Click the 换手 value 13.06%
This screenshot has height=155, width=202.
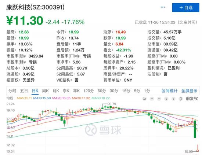(x=25, y=44)
